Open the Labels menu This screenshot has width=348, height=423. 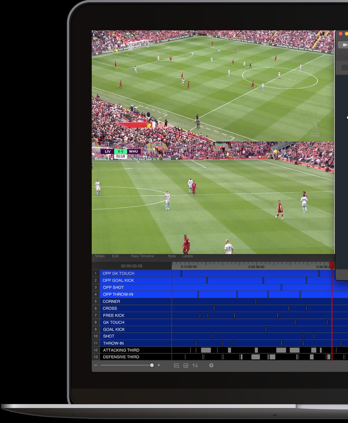[x=187, y=256]
